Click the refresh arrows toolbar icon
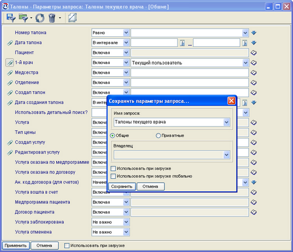293x252 pixels. tap(40, 18)
